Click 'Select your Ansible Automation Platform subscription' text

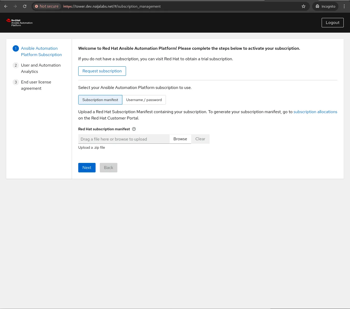pyautogui.click(x=135, y=88)
